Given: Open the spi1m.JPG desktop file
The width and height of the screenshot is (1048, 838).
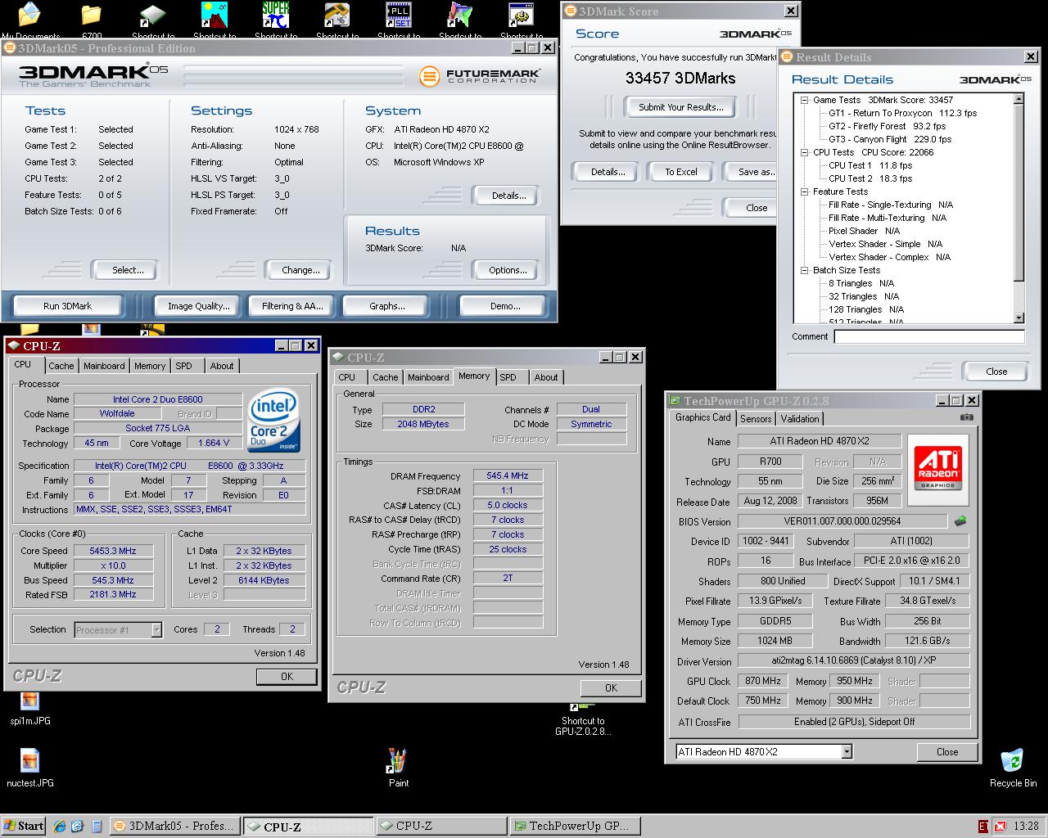Looking at the screenshot, I should coord(30,708).
